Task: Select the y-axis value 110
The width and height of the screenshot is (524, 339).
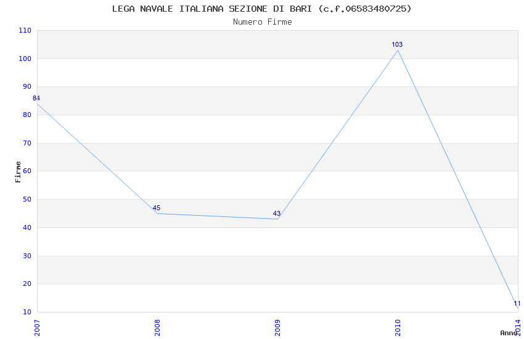Action: (25, 30)
